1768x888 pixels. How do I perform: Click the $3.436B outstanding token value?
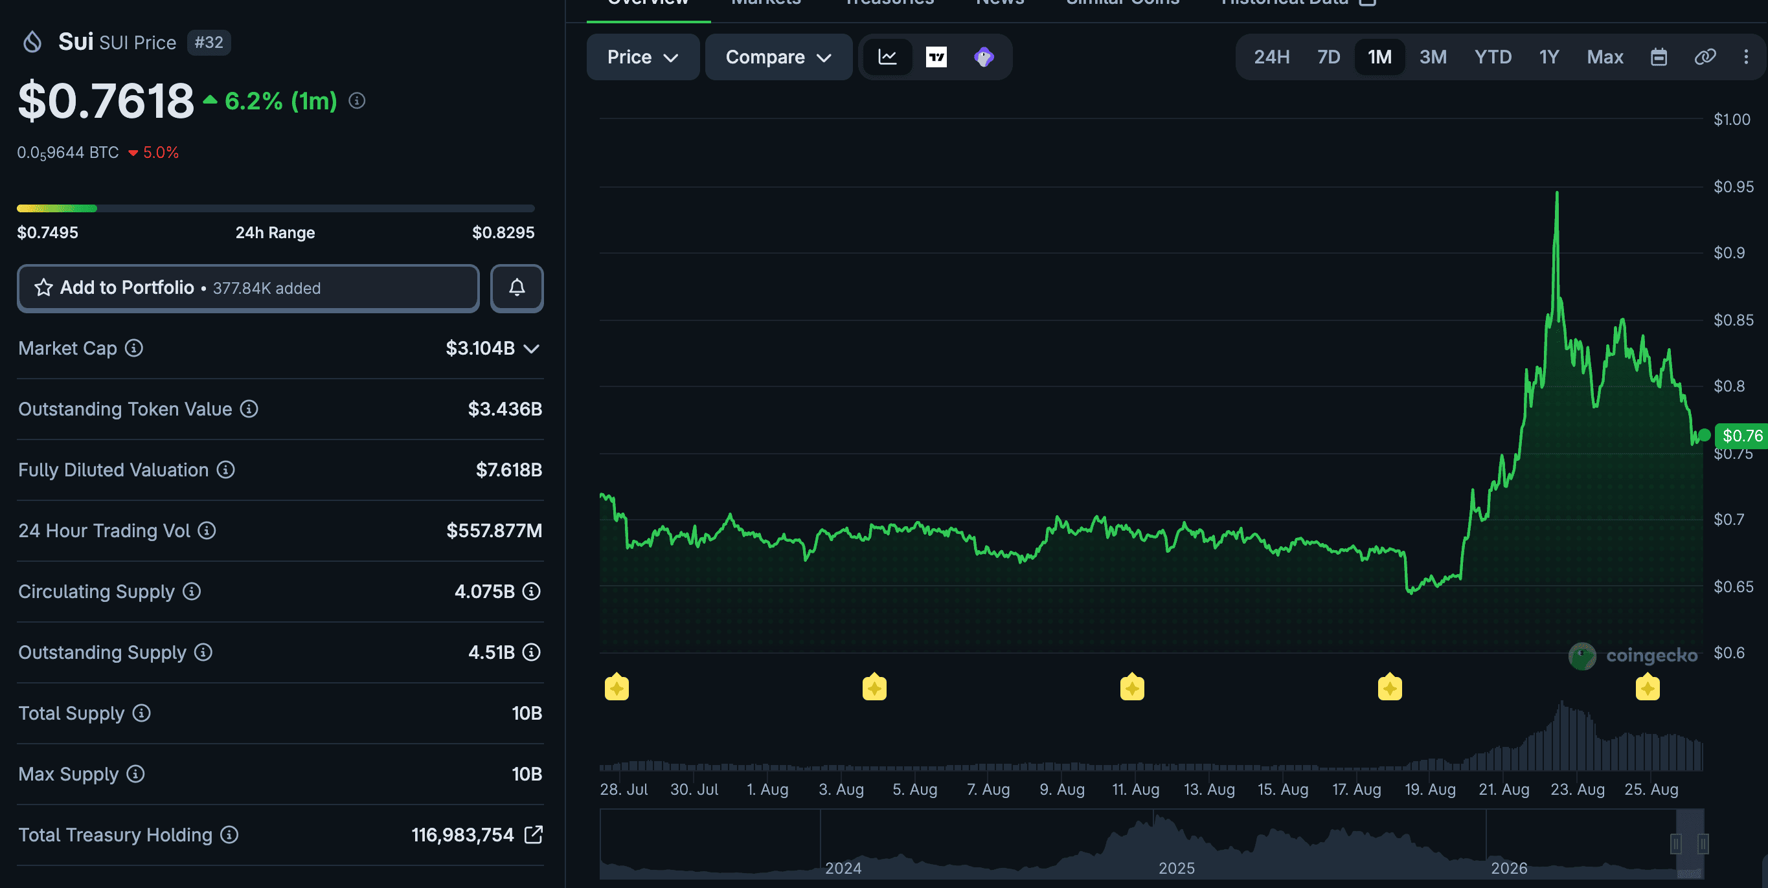coord(505,409)
